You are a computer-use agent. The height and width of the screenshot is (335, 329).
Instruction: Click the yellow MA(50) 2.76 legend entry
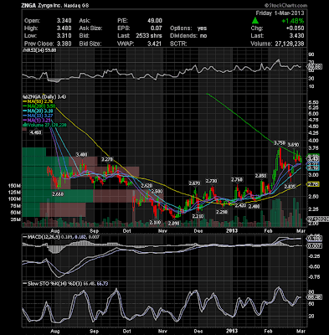click(38, 101)
